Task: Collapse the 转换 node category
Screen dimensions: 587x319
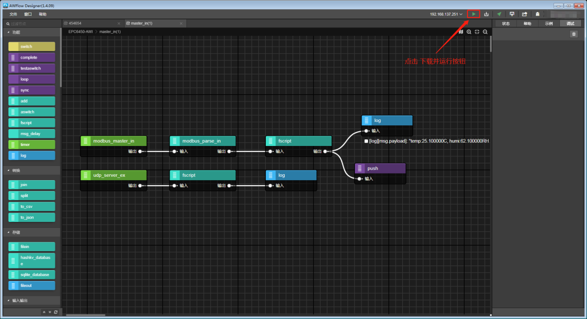Action: click(8, 170)
